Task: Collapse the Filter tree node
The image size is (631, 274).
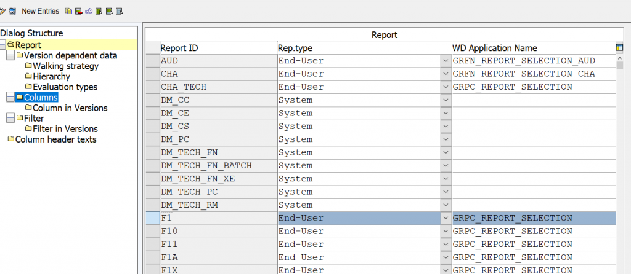Action: click(x=10, y=119)
